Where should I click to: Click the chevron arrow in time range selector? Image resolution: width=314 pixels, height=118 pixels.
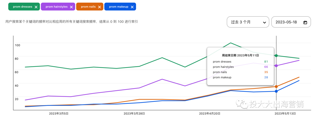(264, 23)
